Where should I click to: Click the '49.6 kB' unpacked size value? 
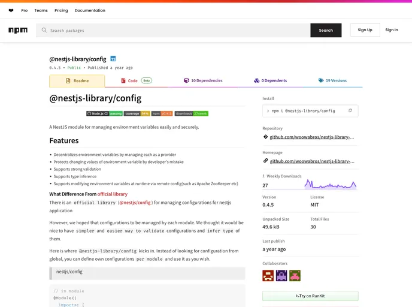[271, 227]
